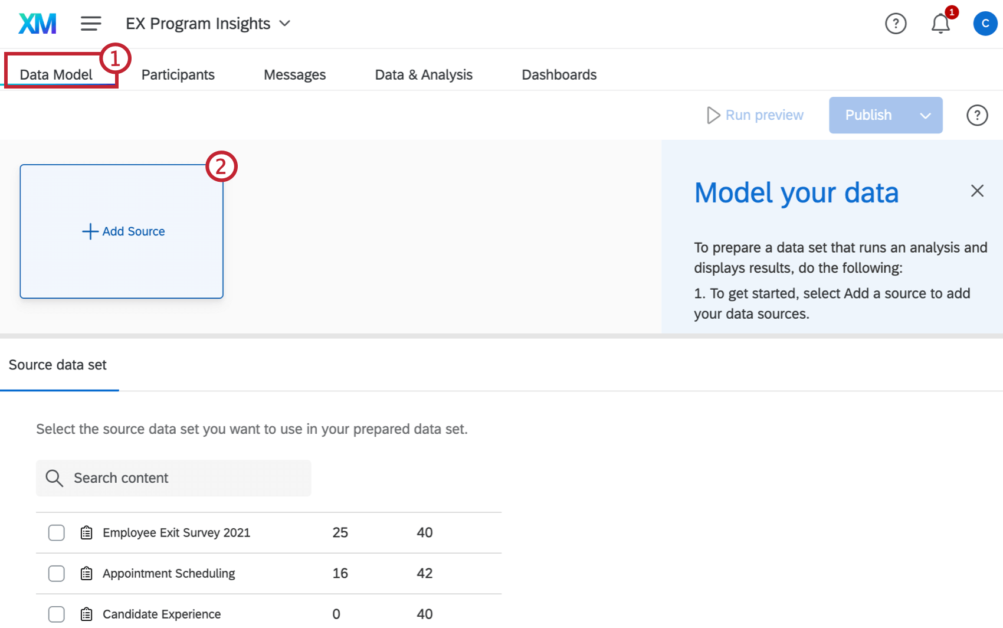Open the hamburger navigation menu
The image size is (1003, 628).
tap(91, 24)
